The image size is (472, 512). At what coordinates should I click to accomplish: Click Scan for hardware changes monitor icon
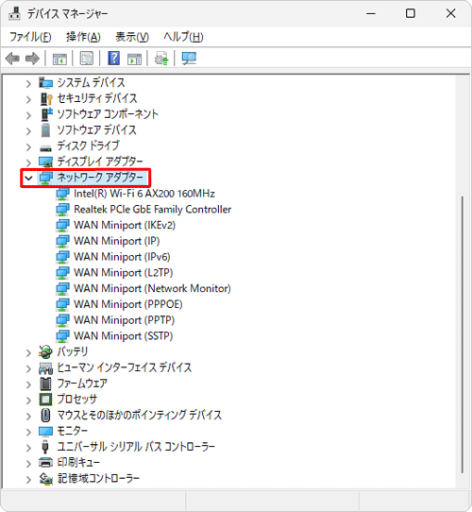(189, 59)
